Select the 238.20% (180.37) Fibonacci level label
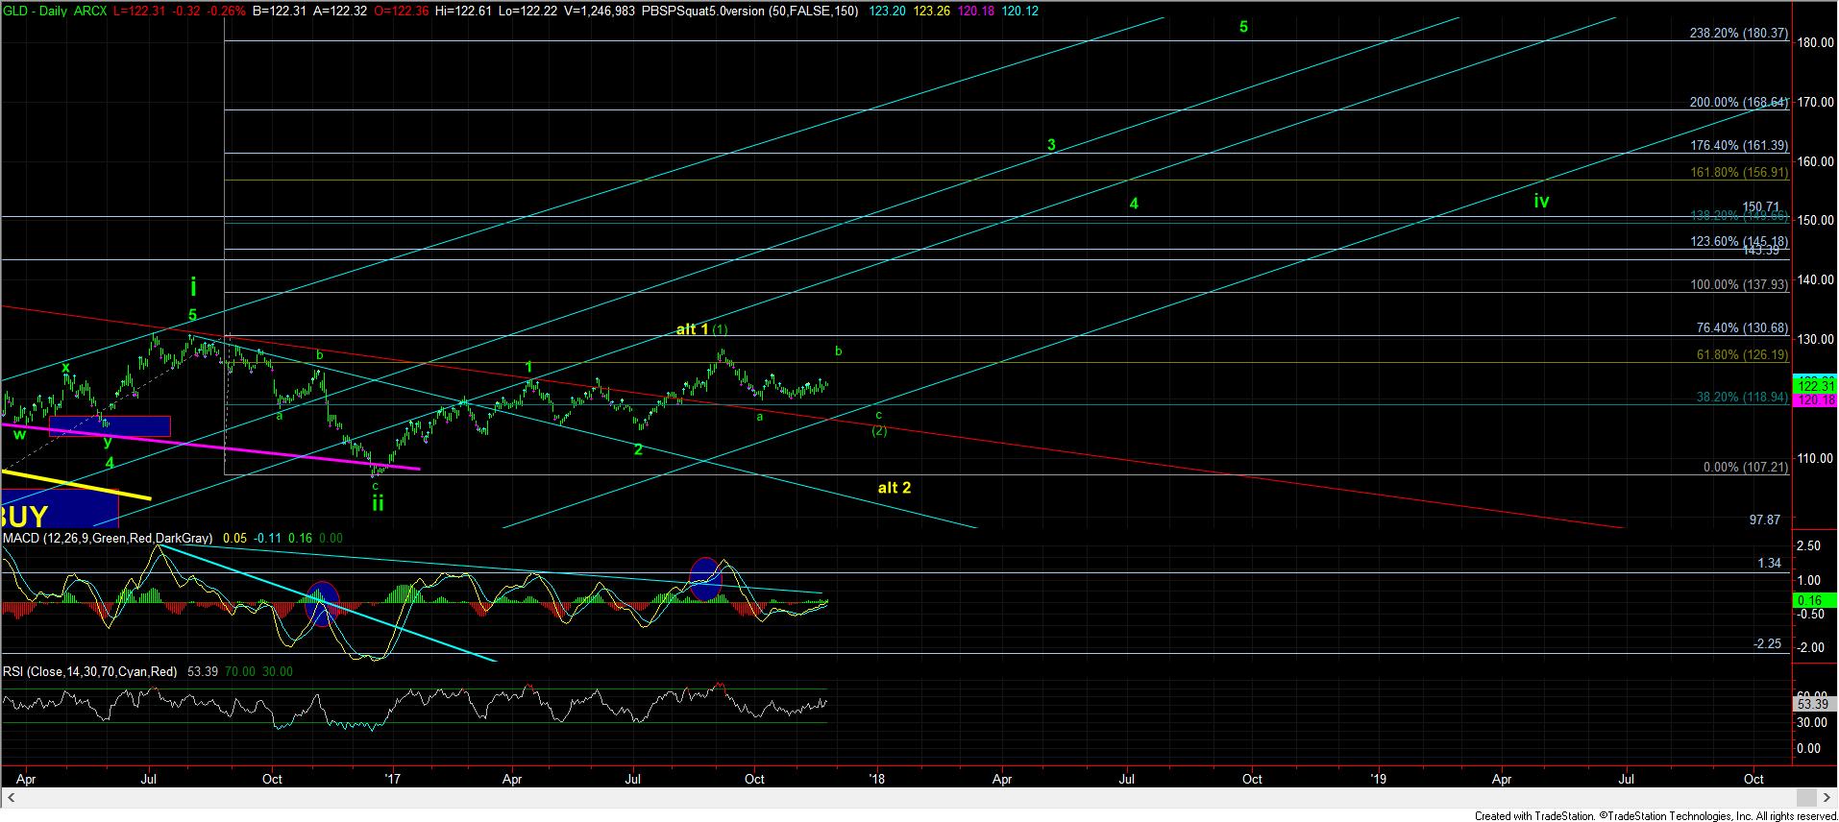This screenshot has width=1839, height=822. coord(1738,33)
